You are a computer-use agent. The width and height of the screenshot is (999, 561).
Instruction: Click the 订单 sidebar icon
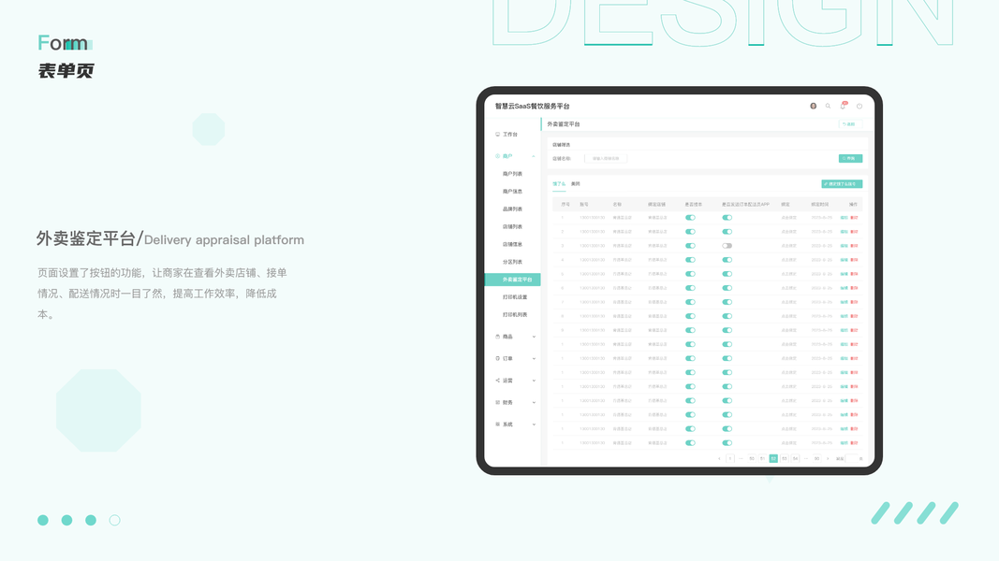coord(497,358)
